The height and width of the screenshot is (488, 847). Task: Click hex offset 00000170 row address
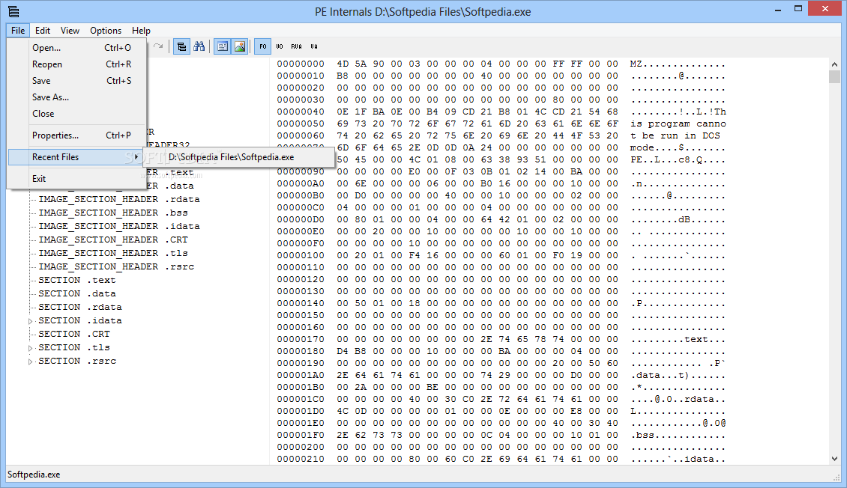coord(301,339)
